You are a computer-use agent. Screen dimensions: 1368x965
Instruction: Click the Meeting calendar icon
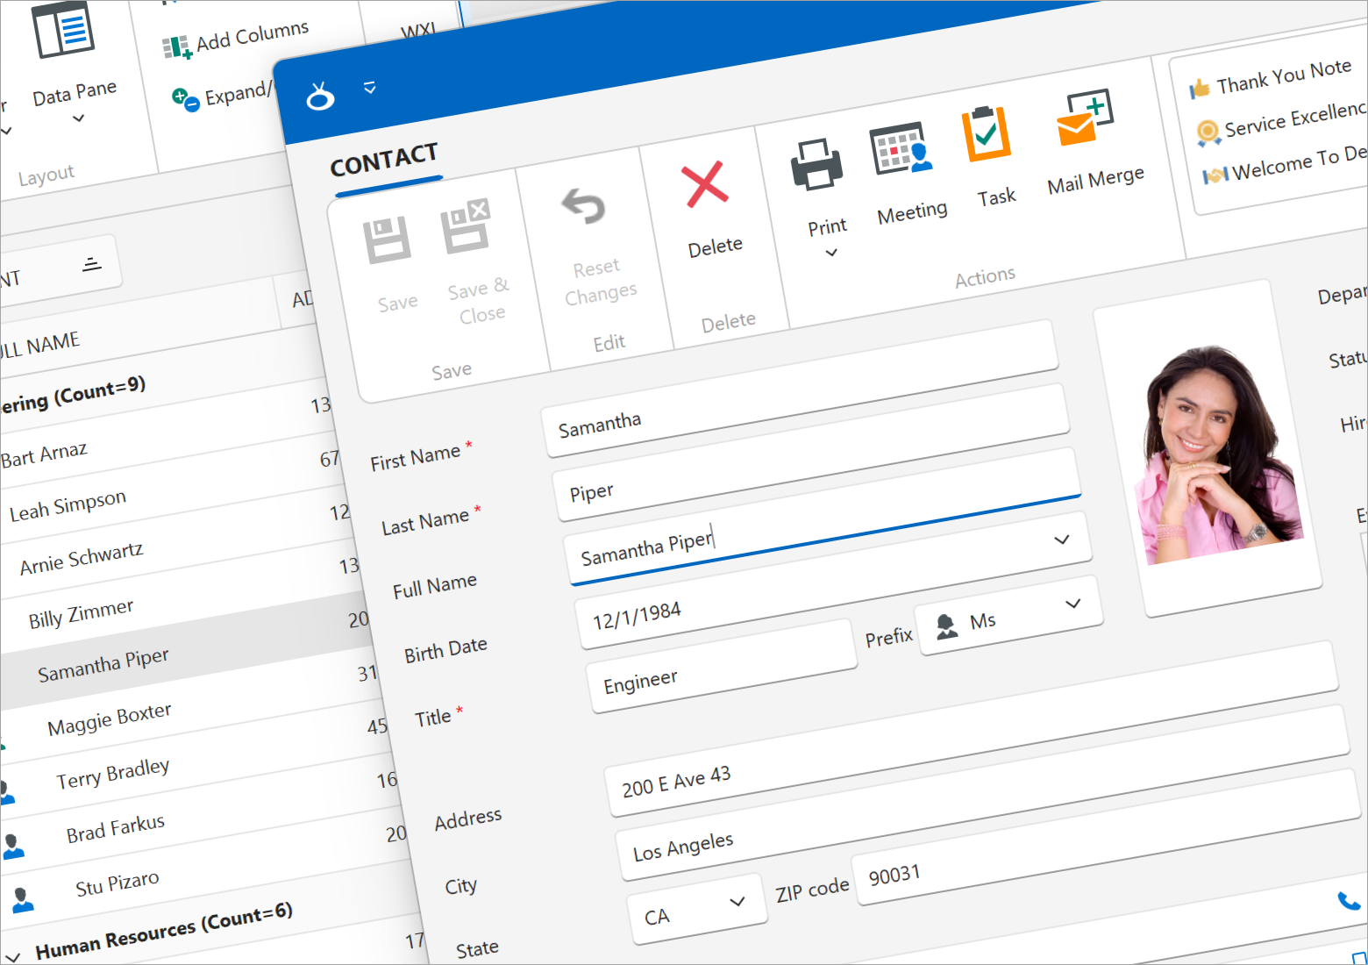click(901, 147)
